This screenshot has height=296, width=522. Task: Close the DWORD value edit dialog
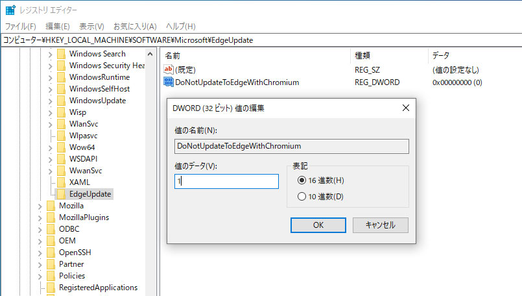[x=406, y=108]
